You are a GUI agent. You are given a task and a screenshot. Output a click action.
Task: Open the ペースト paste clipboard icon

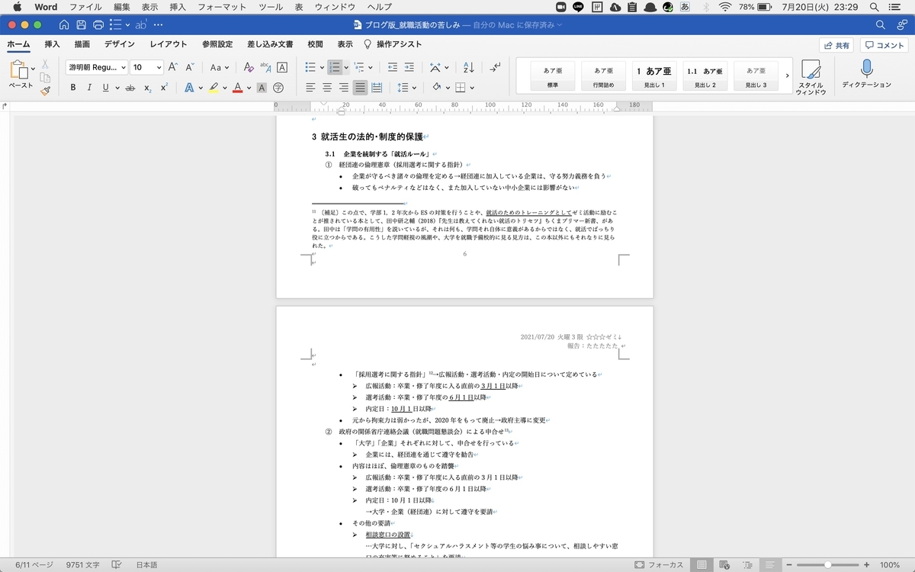[18, 70]
